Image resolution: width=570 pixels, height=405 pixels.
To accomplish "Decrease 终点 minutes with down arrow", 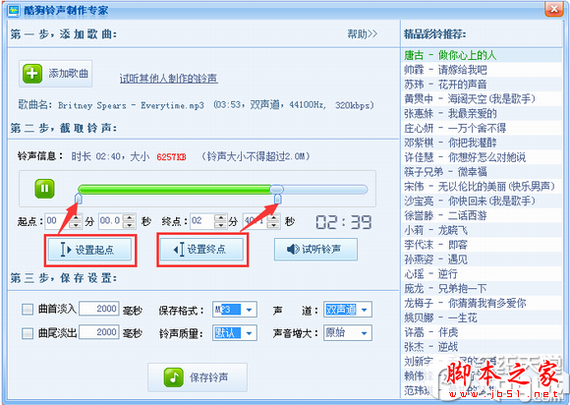I will pyautogui.click(x=221, y=225).
